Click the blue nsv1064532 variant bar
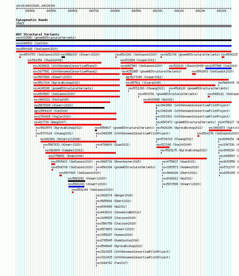This screenshot has width=239, height=276. 124,46
